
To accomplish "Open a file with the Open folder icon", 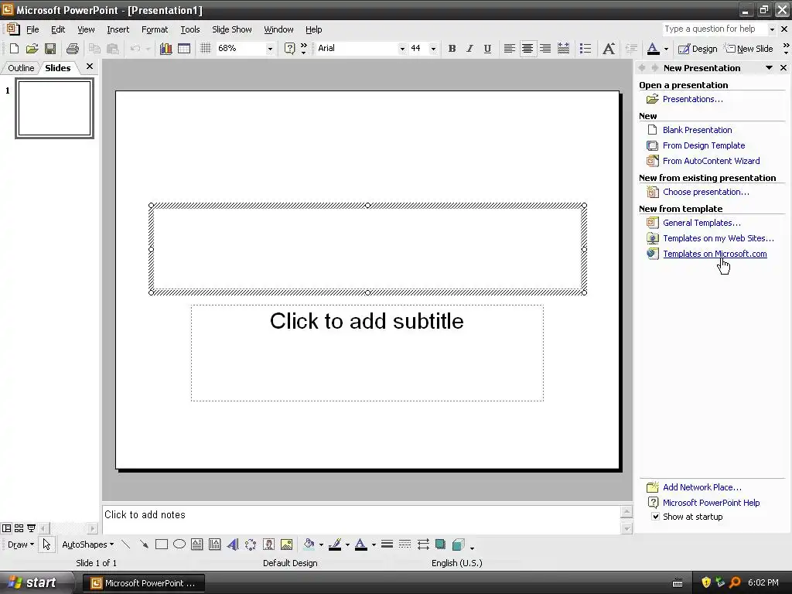I will click(32, 49).
